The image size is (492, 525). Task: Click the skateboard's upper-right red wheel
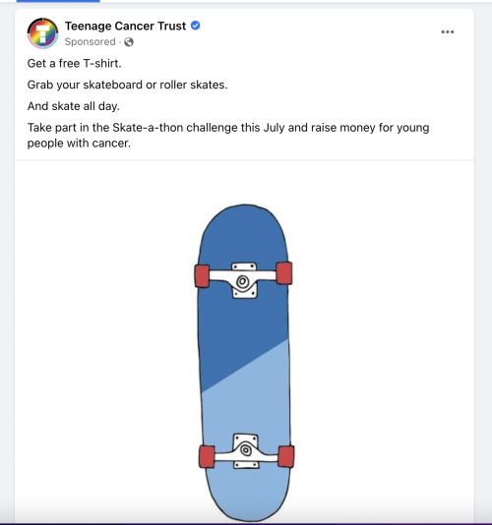click(284, 273)
